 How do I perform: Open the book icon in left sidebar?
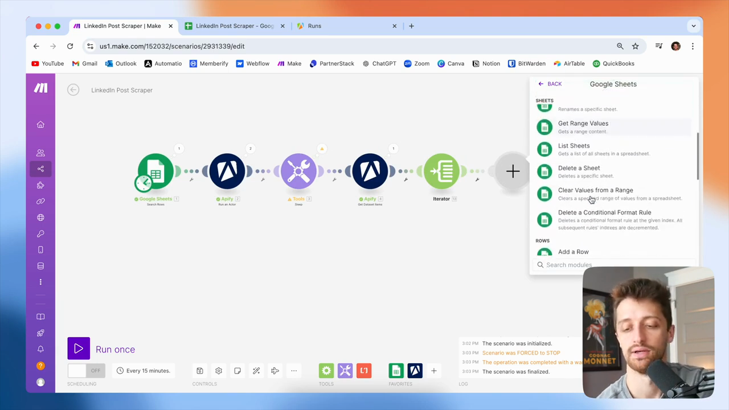[x=40, y=317]
